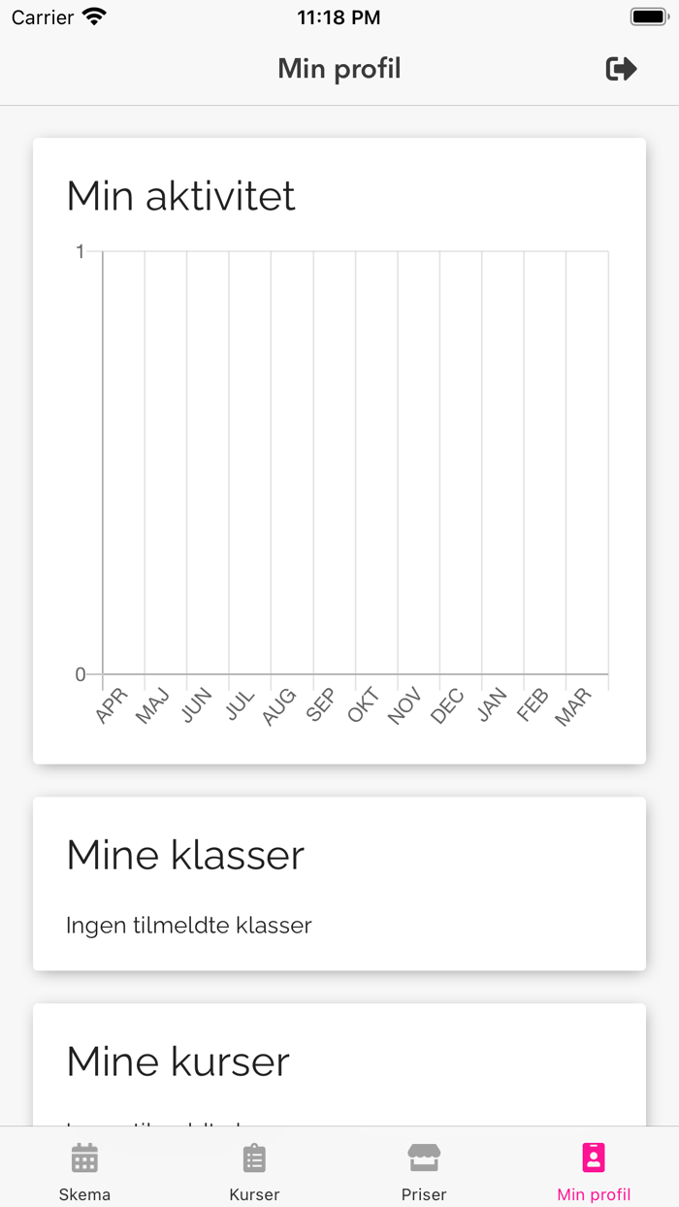Switch to the Priser tab label
The height and width of the screenshot is (1207, 679).
(x=424, y=1194)
